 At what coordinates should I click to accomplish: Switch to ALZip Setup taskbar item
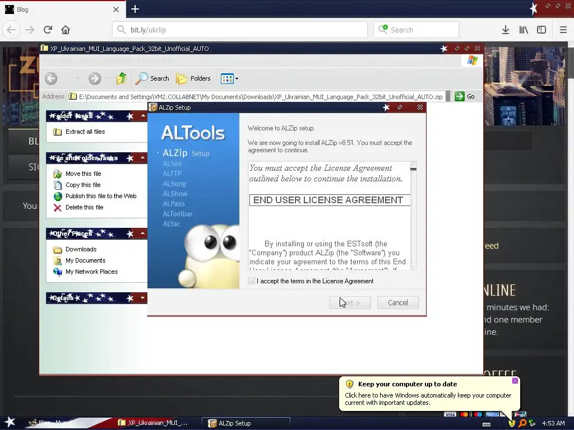(246, 423)
